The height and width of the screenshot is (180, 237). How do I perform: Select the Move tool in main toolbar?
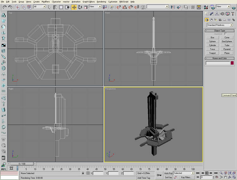pos(74,7)
